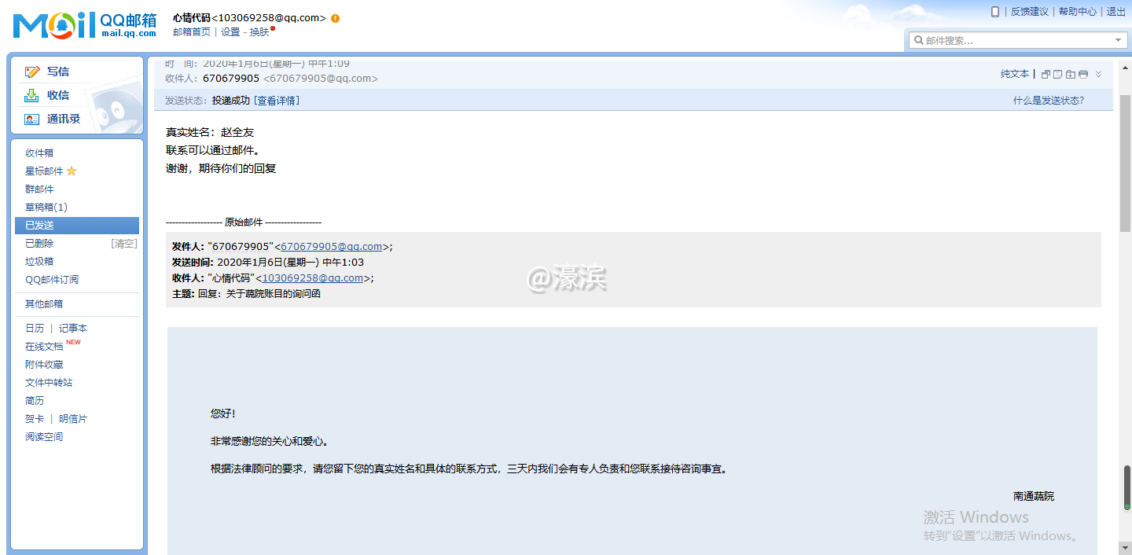
Task: Open the mail search dropdown arrow
Action: 1118,39
